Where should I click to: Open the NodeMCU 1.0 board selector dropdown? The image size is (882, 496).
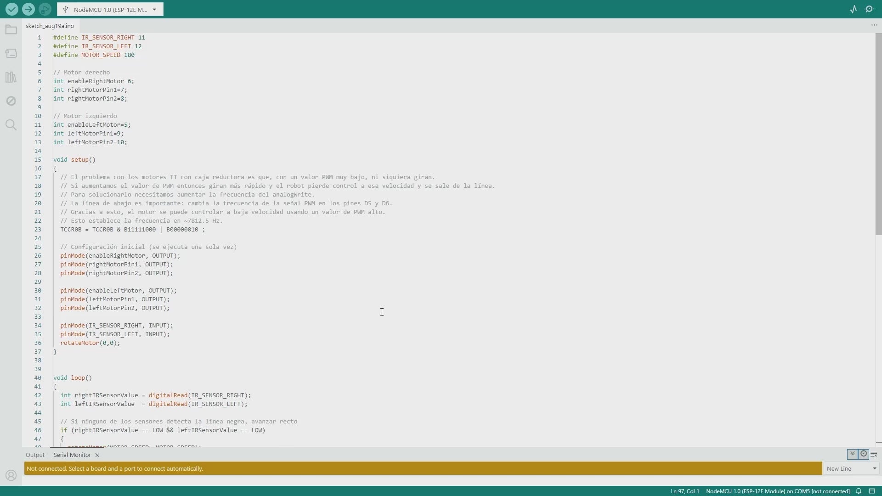(110, 9)
